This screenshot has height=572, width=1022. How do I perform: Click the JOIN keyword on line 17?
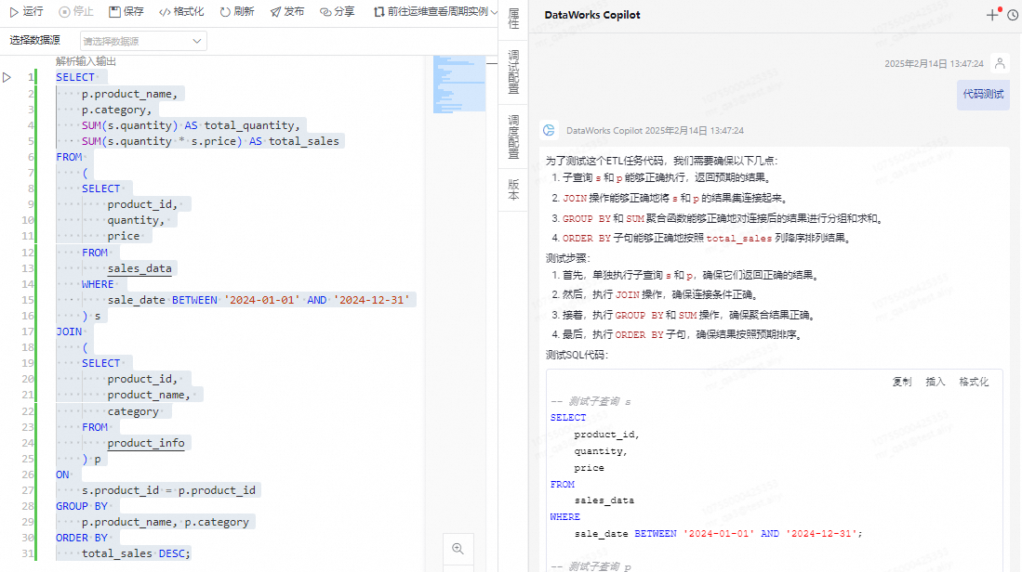[69, 331]
